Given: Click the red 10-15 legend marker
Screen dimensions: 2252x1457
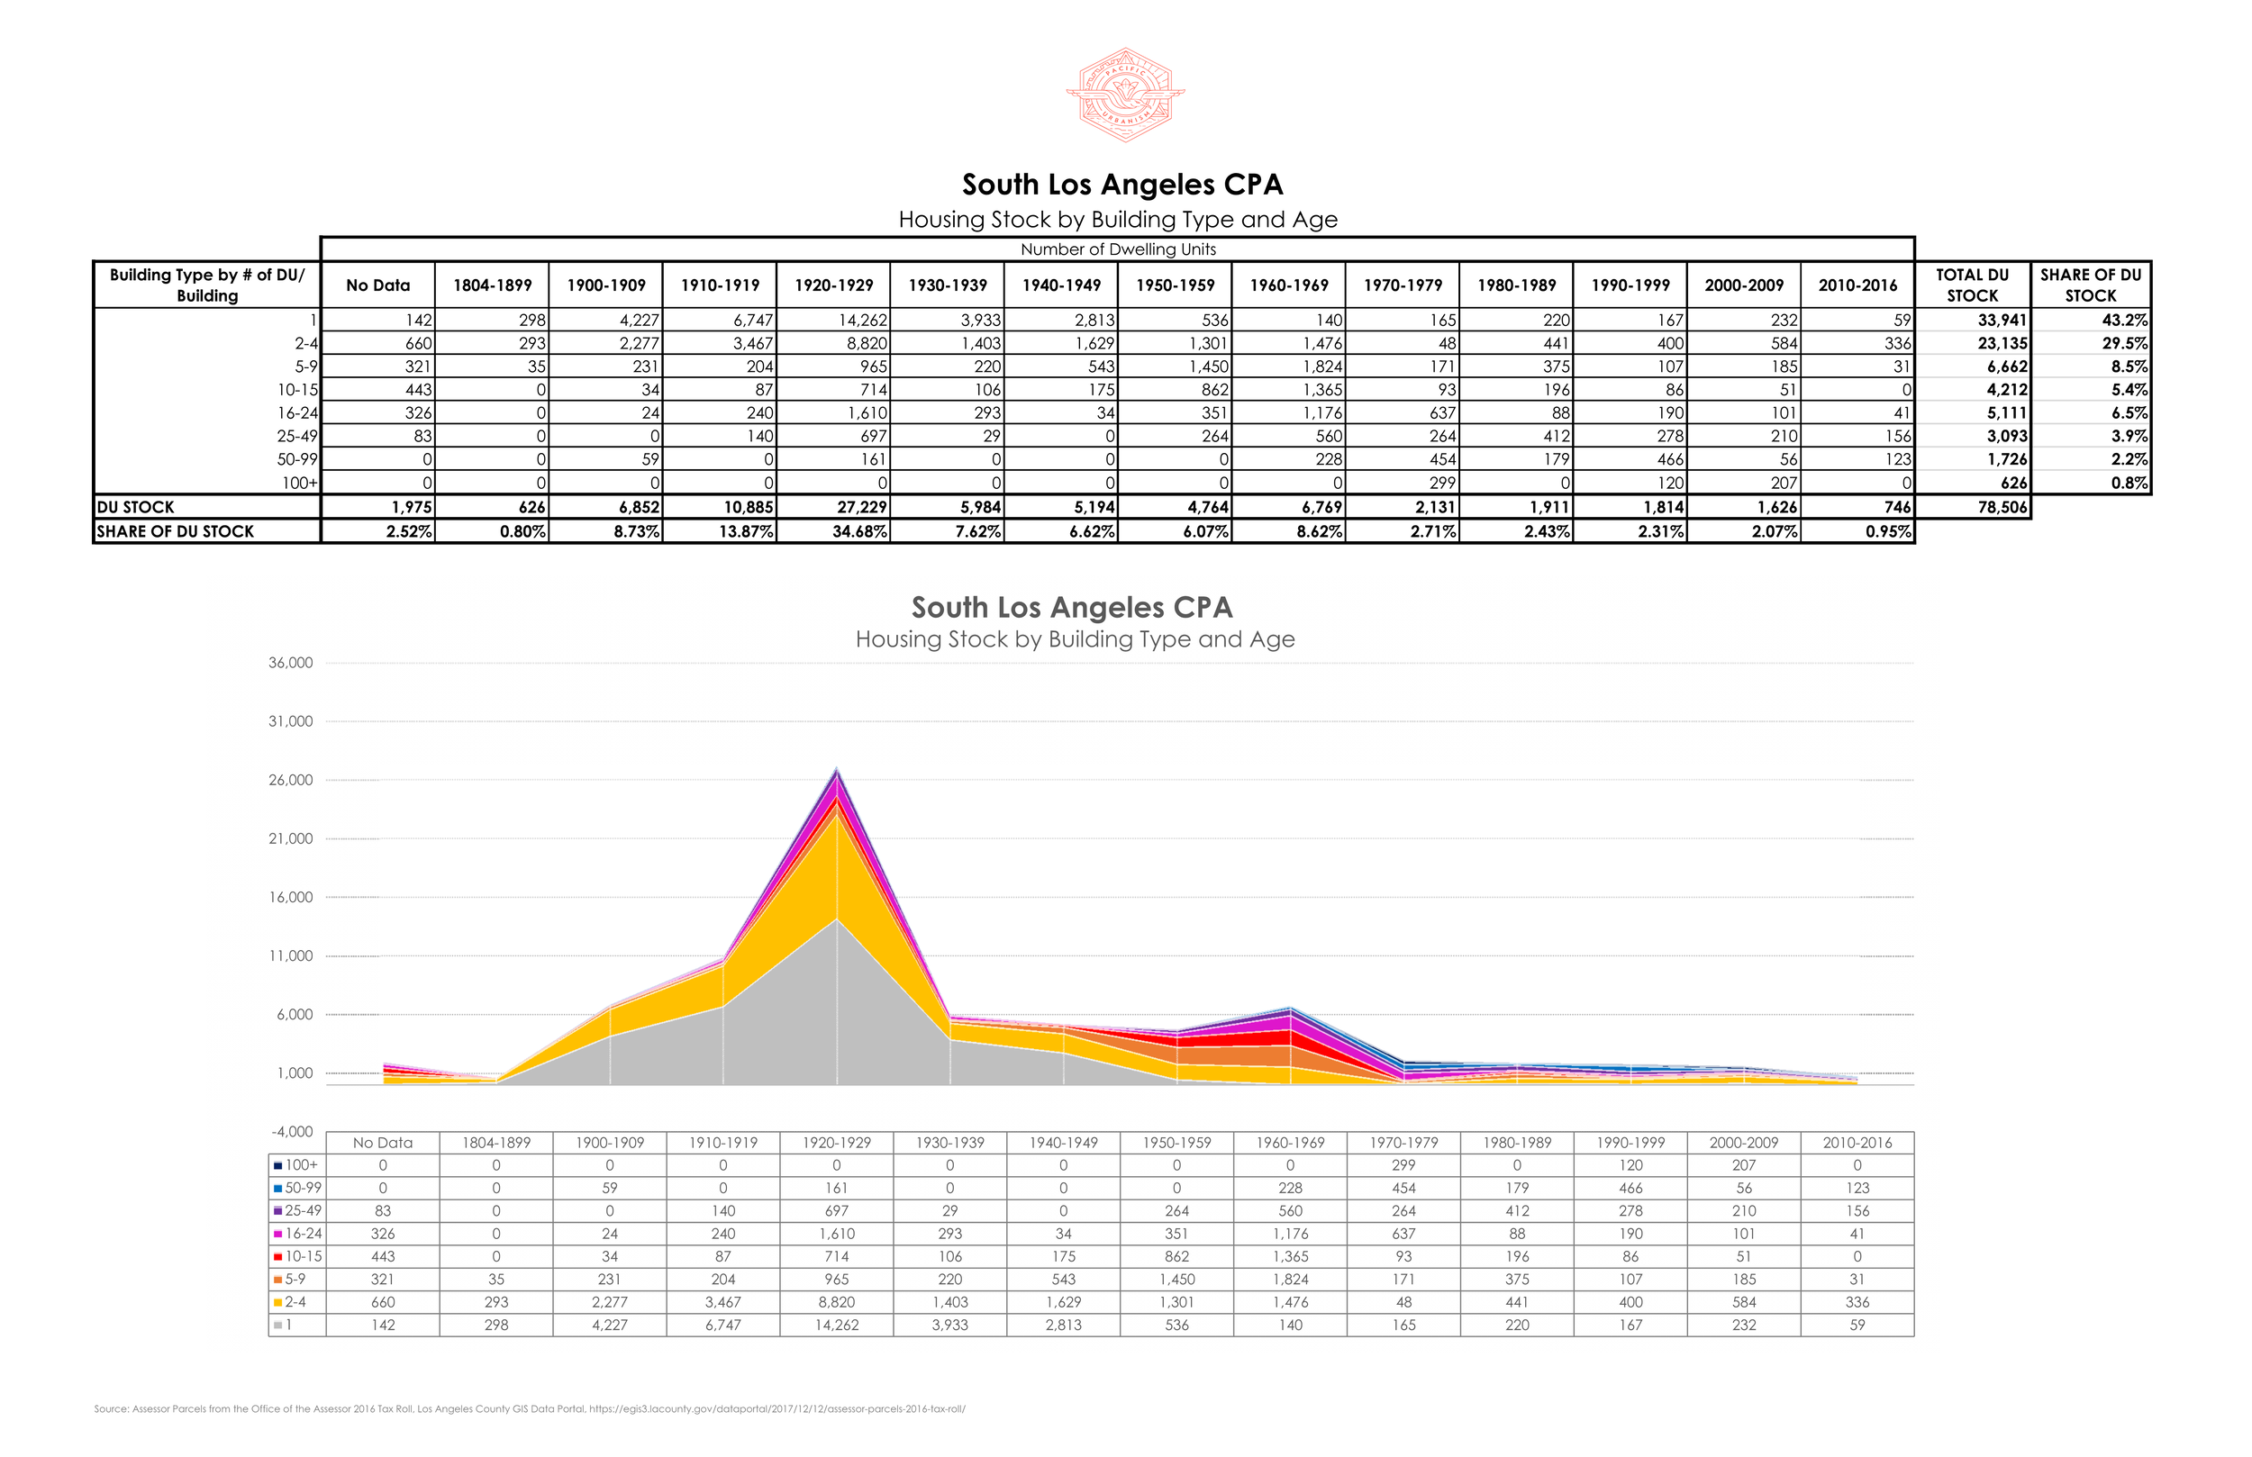Looking at the screenshot, I should coord(278,1256).
